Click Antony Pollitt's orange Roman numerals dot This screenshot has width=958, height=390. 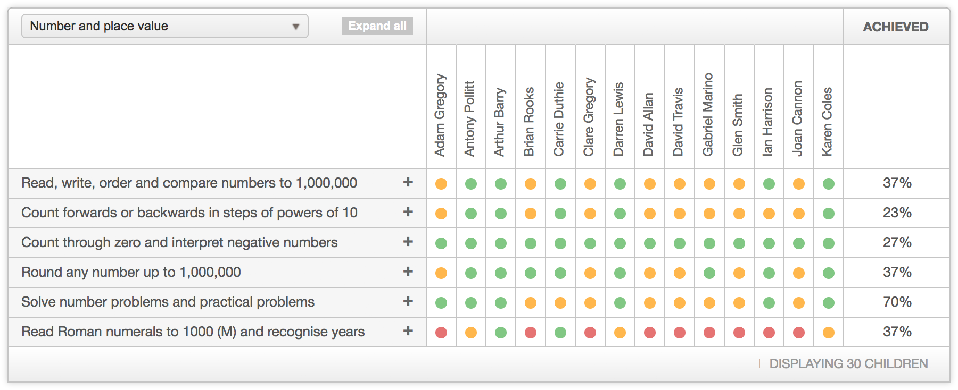click(471, 333)
